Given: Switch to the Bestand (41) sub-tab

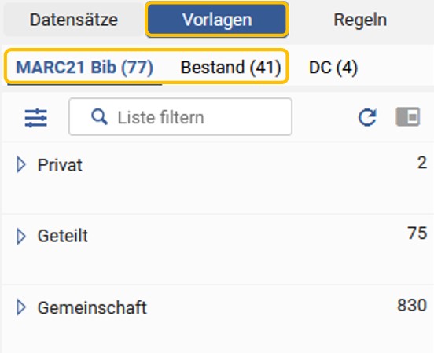Looking at the screenshot, I should pyautogui.click(x=230, y=68).
